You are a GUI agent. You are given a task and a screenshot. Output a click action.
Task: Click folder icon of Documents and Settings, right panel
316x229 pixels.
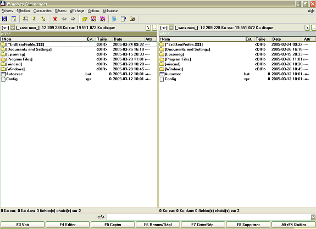coord(162,49)
